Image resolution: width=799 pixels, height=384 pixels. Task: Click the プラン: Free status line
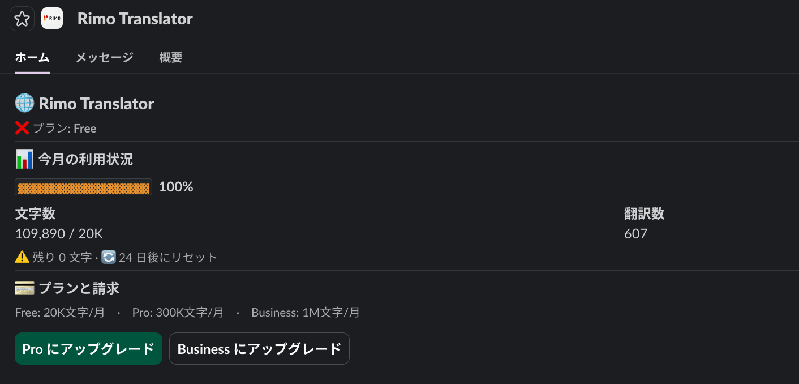pos(63,128)
